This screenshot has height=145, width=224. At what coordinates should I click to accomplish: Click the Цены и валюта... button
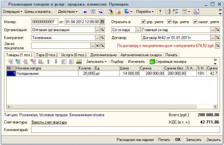pos(39,12)
